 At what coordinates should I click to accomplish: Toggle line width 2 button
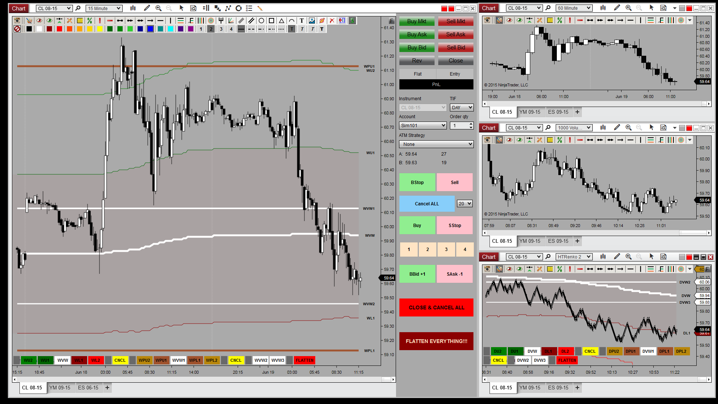[211, 29]
